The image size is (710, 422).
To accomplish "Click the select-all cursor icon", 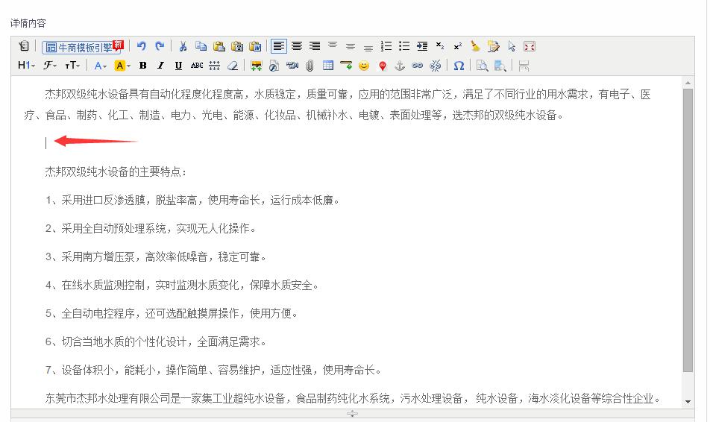I will [512, 46].
